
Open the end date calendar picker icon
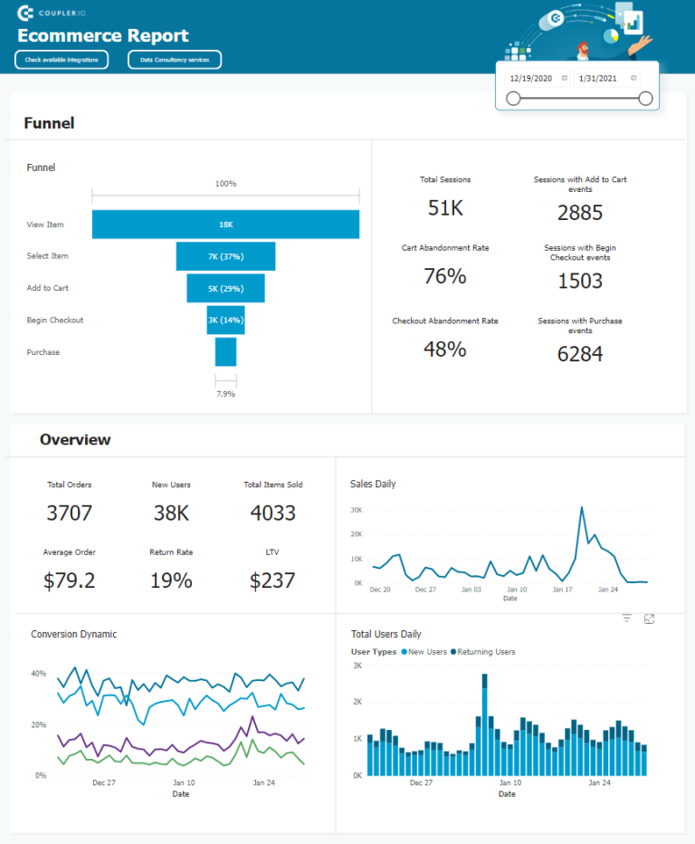click(x=633, y=78)
